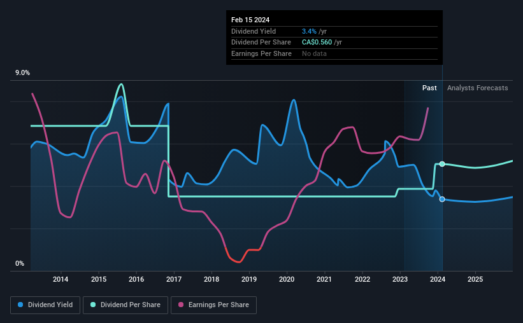523x323 pixels.
Task: Click the blue dot in Dividend Yield legend
Action: pos(20,305)
